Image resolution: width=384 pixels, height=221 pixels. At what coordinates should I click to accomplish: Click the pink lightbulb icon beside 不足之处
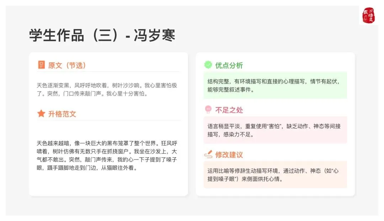click(208, 109)
